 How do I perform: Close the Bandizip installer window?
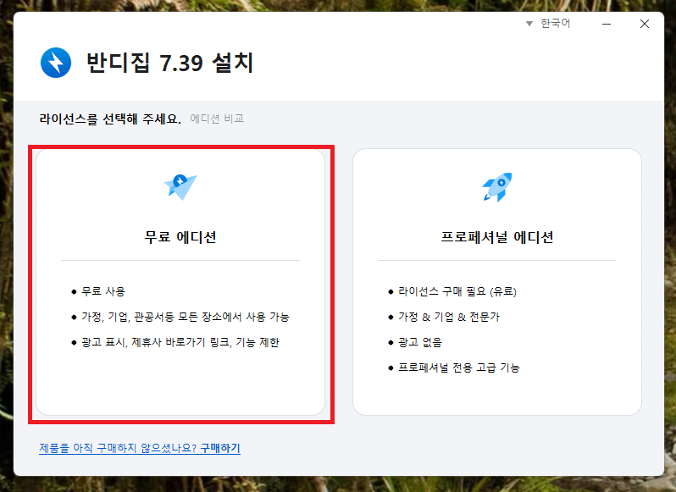[645, 24]
